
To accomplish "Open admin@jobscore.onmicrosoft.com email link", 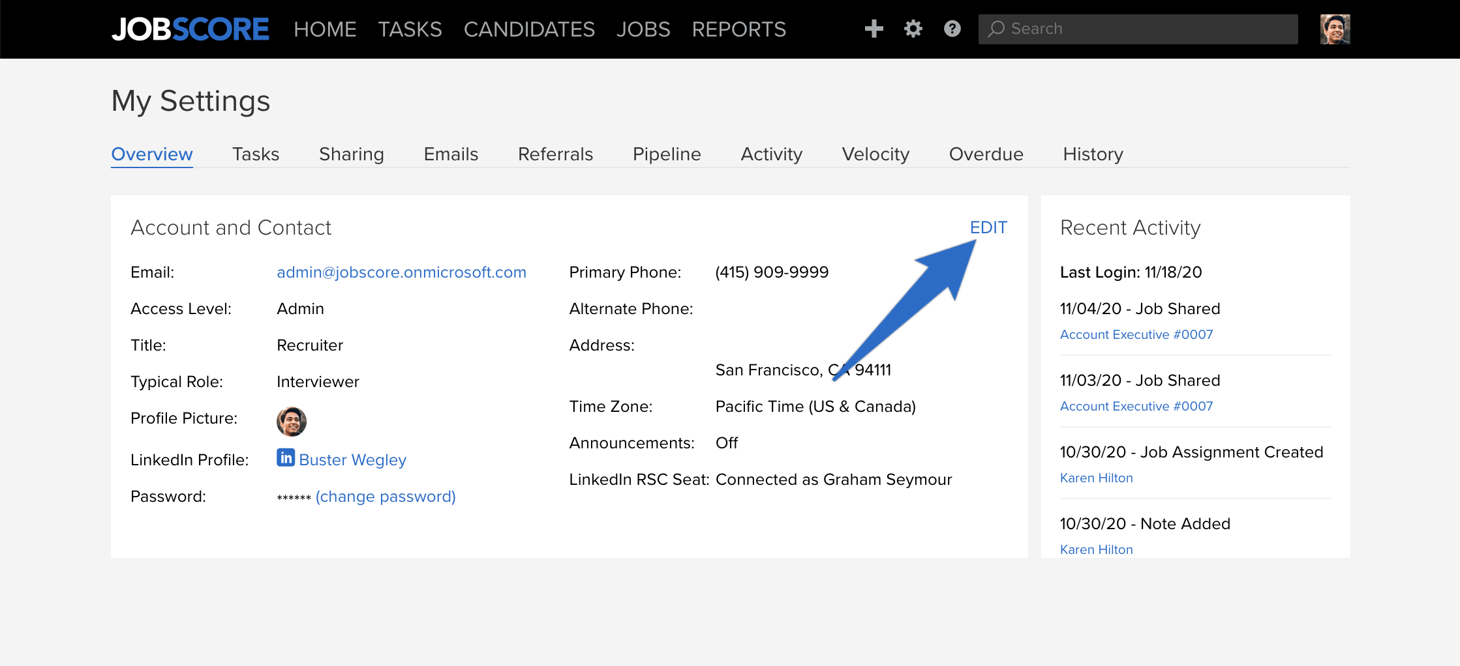I will (401, 272).
